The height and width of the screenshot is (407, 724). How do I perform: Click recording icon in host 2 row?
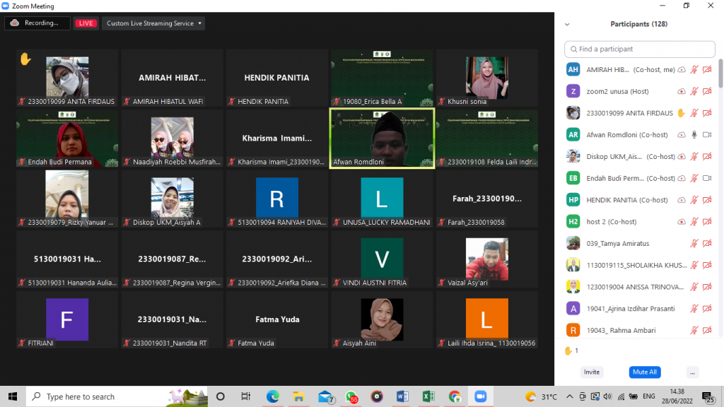(682, 221)
